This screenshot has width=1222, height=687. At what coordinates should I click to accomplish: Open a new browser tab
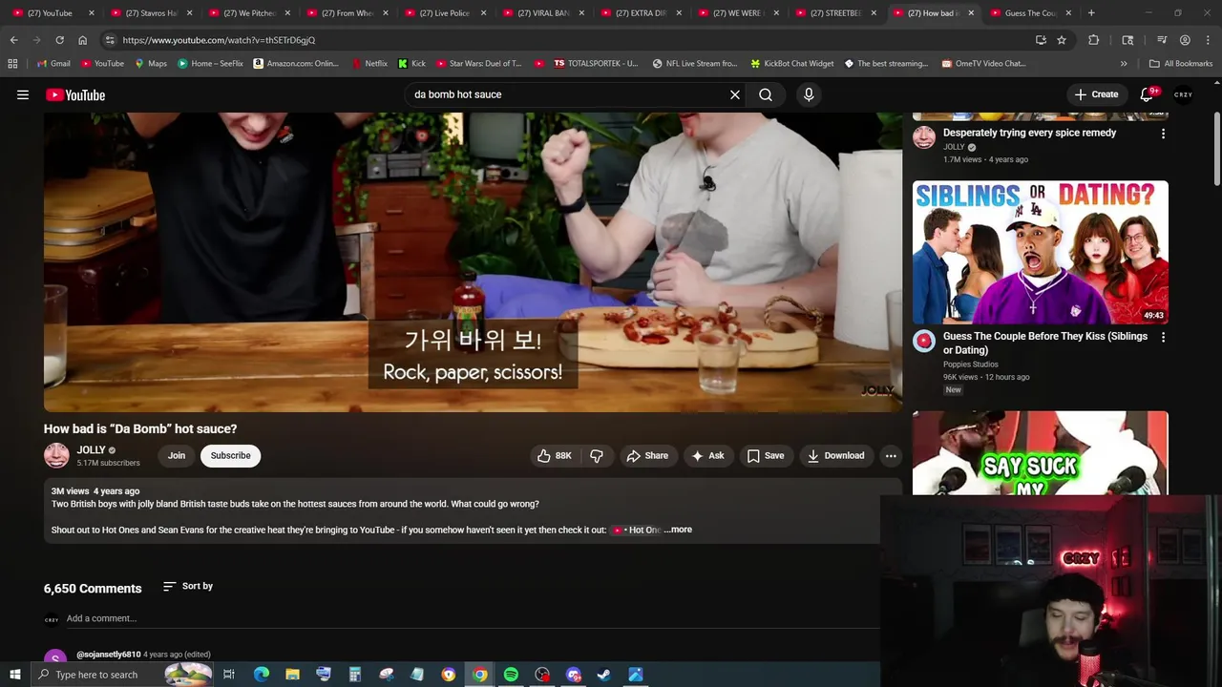1091,13
